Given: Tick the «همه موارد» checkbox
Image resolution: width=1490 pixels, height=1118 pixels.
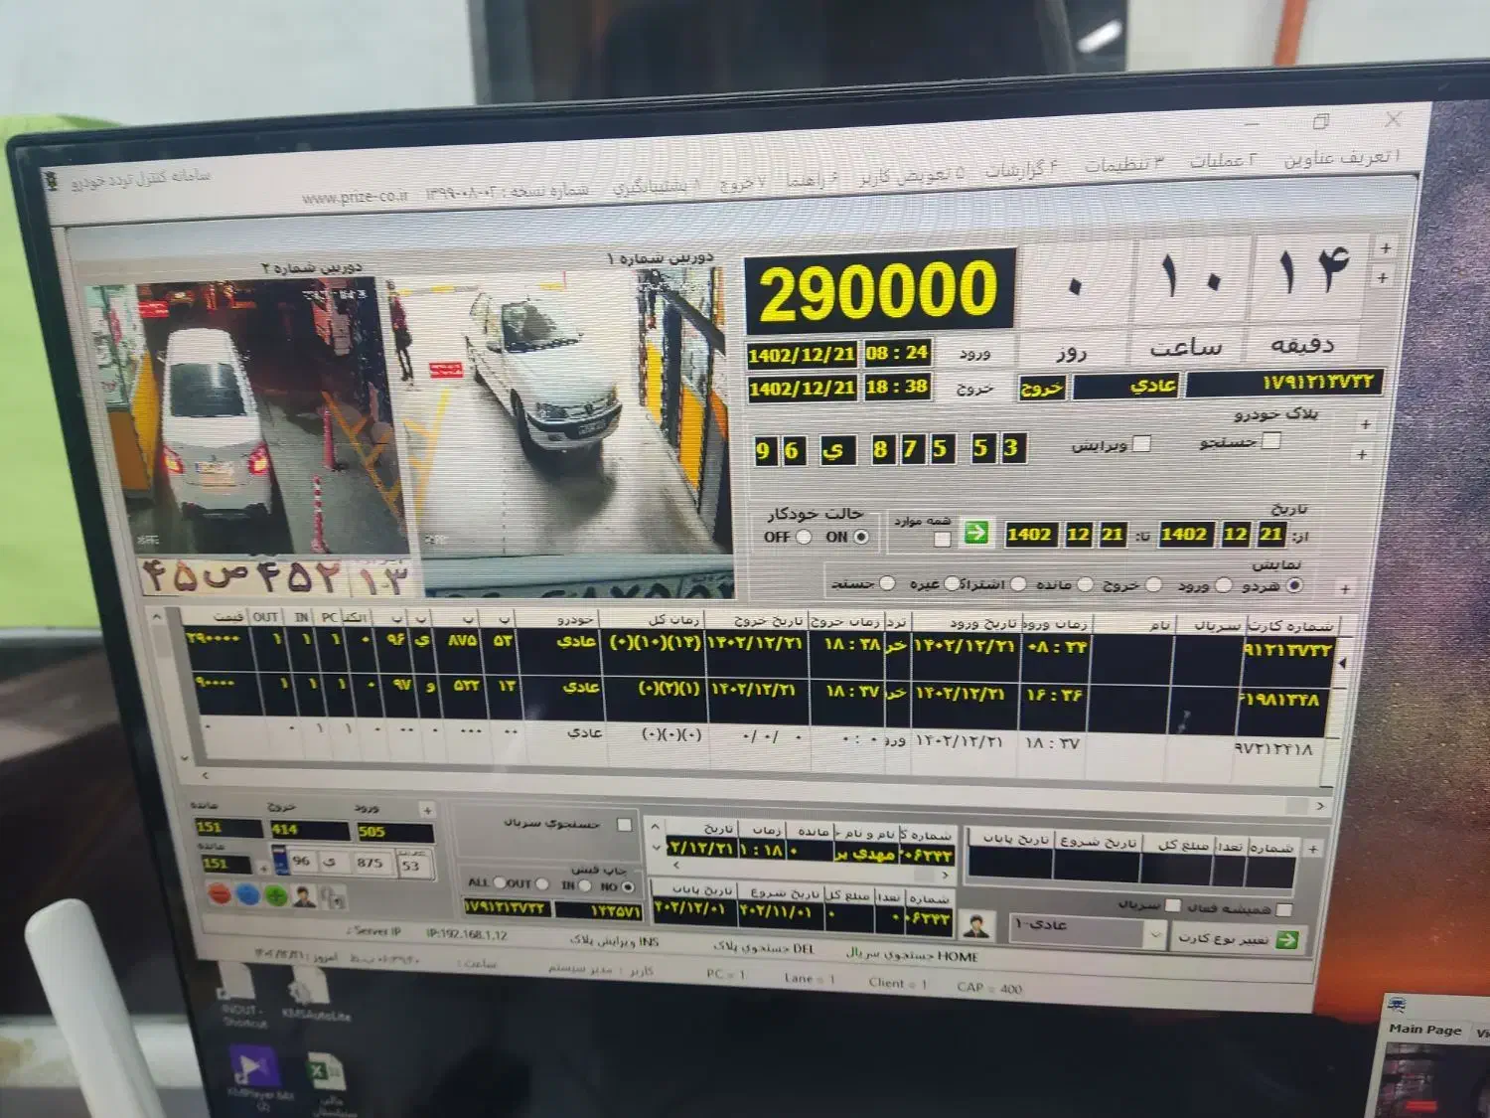Looking at the screenshot, I should point(943,539).
